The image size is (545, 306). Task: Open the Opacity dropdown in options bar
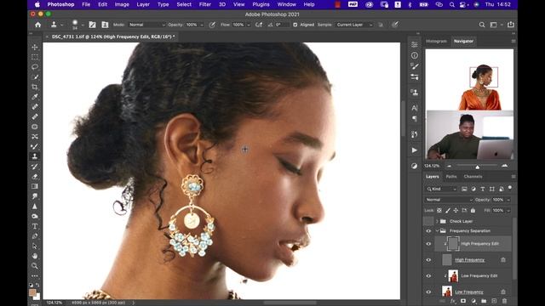(202, 25)
